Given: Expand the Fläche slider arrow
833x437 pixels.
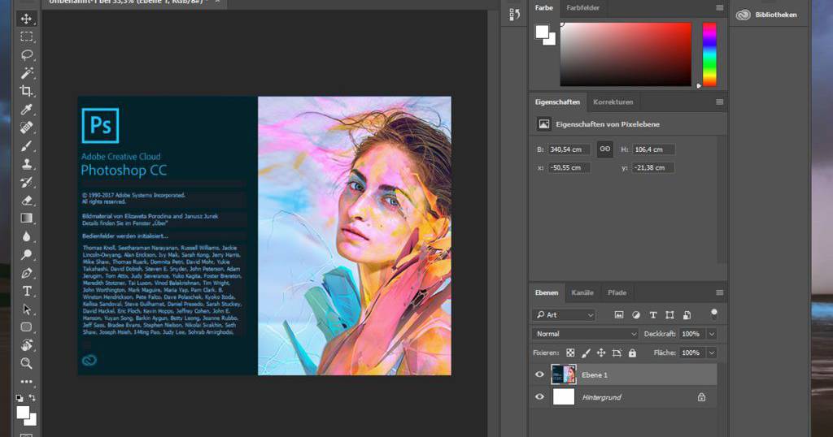Looking at the screenshot, I should coord(711,353).
